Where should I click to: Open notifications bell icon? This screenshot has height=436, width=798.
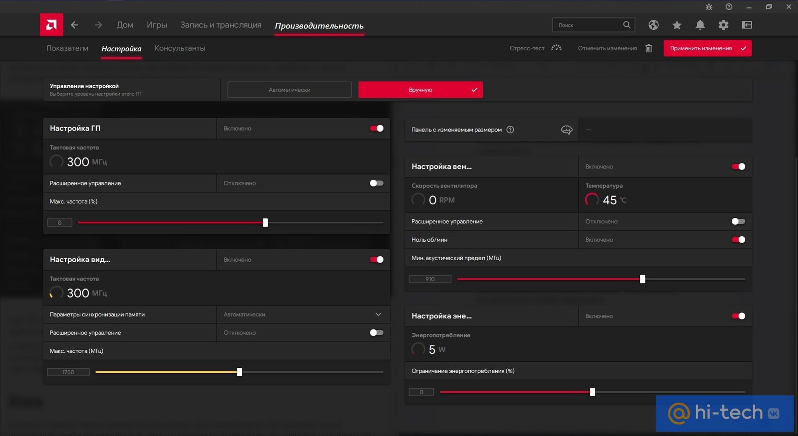pyautogui.click(x=700, y=25)
